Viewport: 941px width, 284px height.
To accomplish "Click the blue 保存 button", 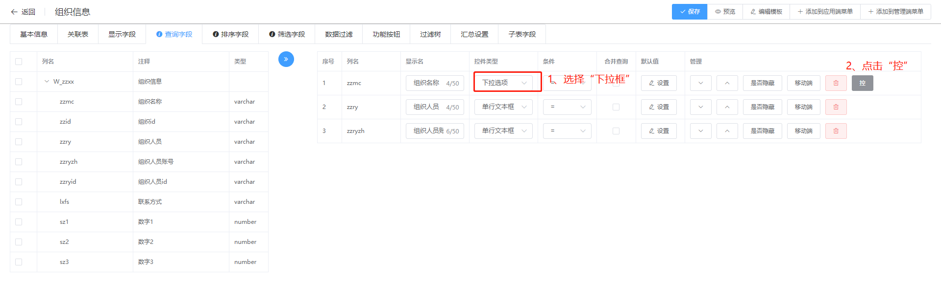I will 690,12.
